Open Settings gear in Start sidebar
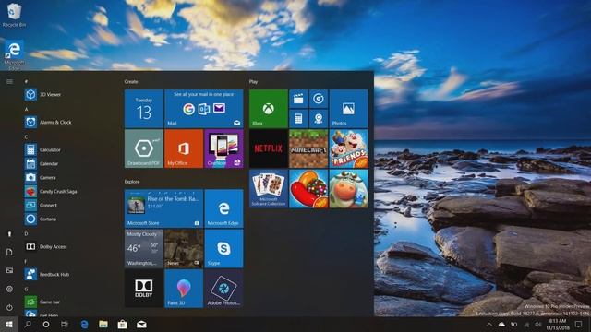This screenshot has width=591, height=332. click(9, 289)
